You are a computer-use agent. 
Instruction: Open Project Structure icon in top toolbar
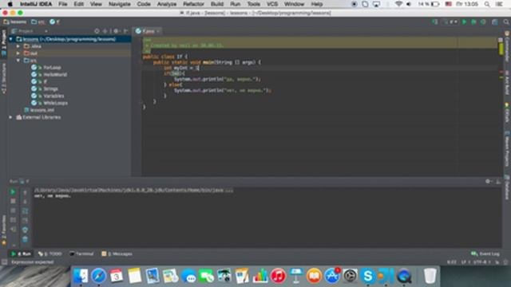click(x=495, y=22)
